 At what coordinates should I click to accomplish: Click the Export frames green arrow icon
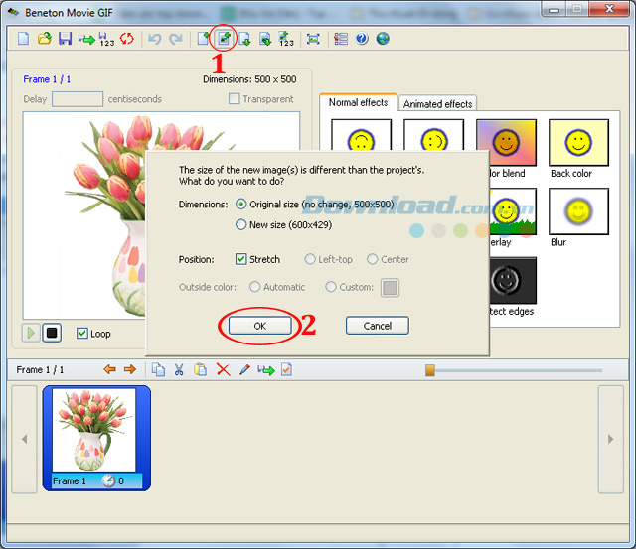coord(86,39)
